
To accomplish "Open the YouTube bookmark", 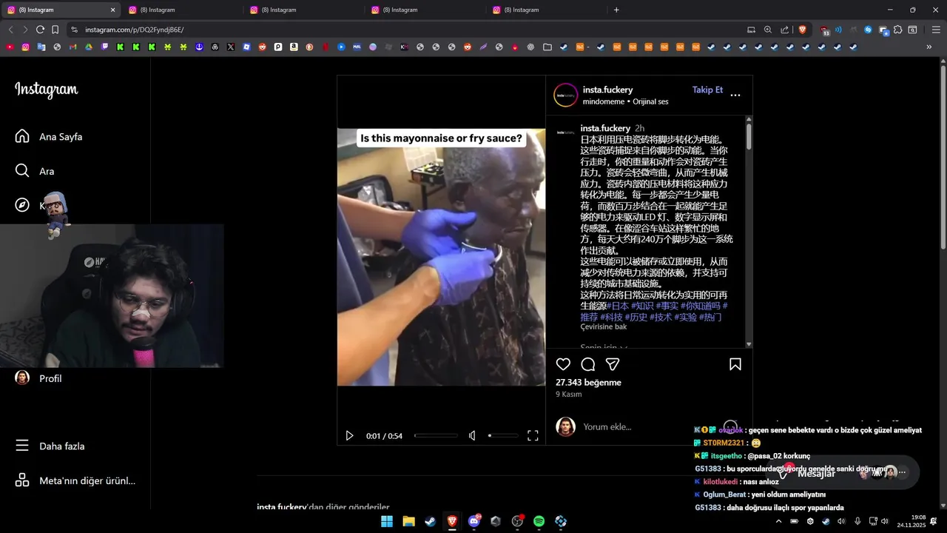I will tap(10, 47).
